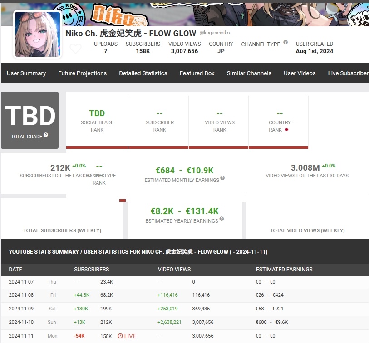Screen dimensions: 369x343
Task: Click the 3,007,656 video views header value
Action: coord(184,51)
